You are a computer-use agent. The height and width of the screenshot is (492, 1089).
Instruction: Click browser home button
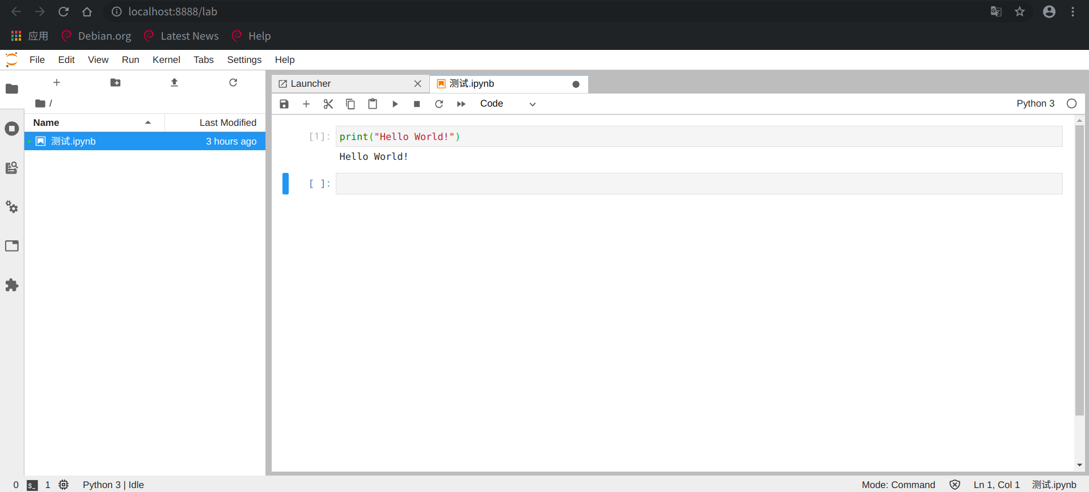(87, 11)
